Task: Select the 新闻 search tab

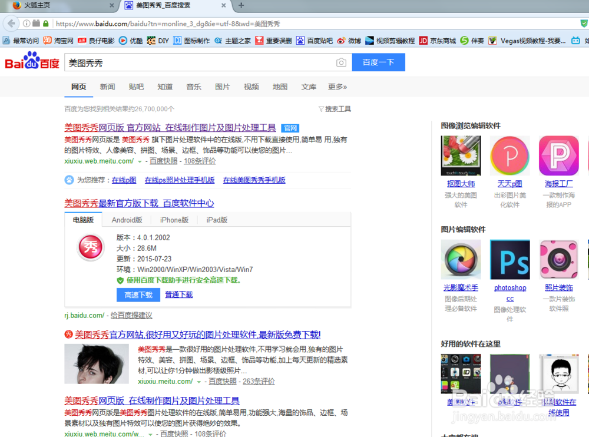Action: coord(107,87)
